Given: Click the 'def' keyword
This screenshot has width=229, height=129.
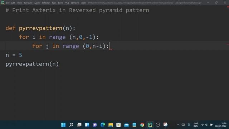Looking at the screenshot, I should [10, 28].
